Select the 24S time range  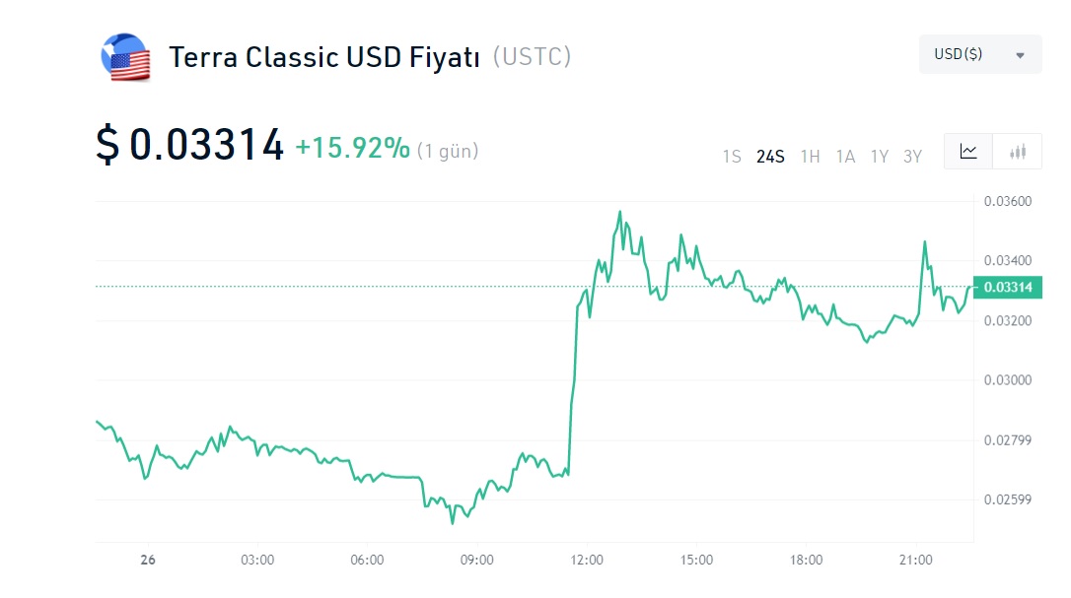pos(770,156)
